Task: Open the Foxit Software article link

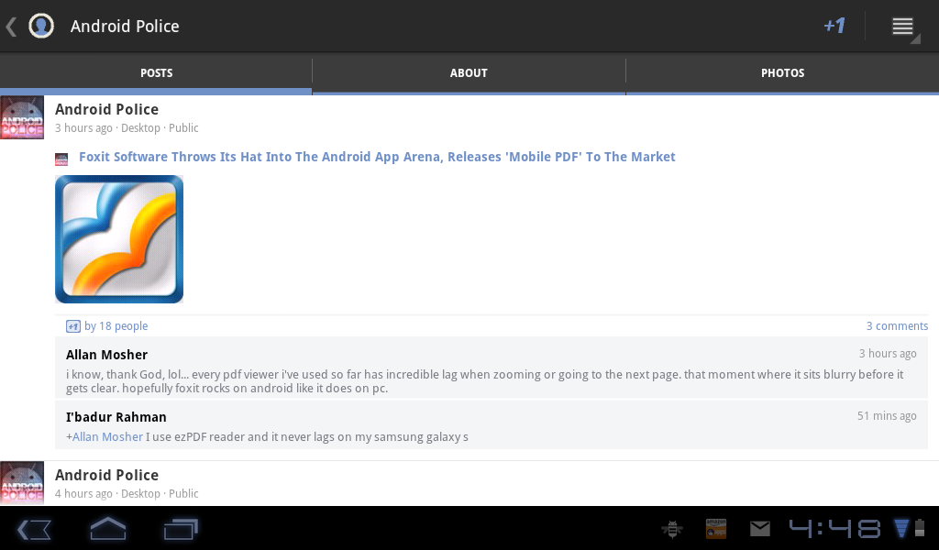Action: coord(377,157)
